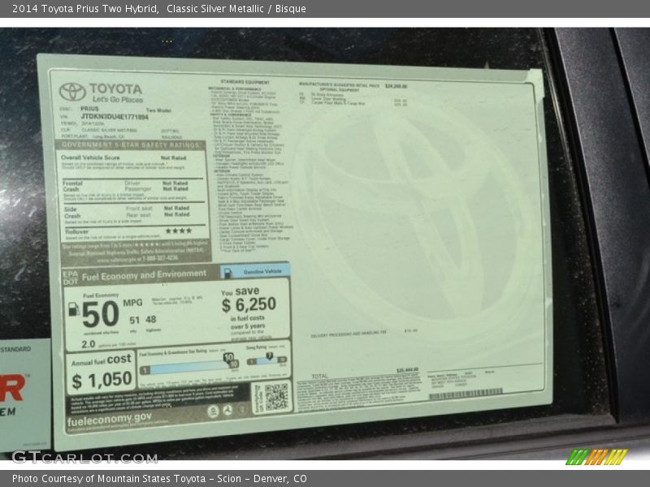Viewport: 650px width, 487px height.
Task: Click the Smog Rating scale marker
Action: pyautogui.click(x=270, y=356)
